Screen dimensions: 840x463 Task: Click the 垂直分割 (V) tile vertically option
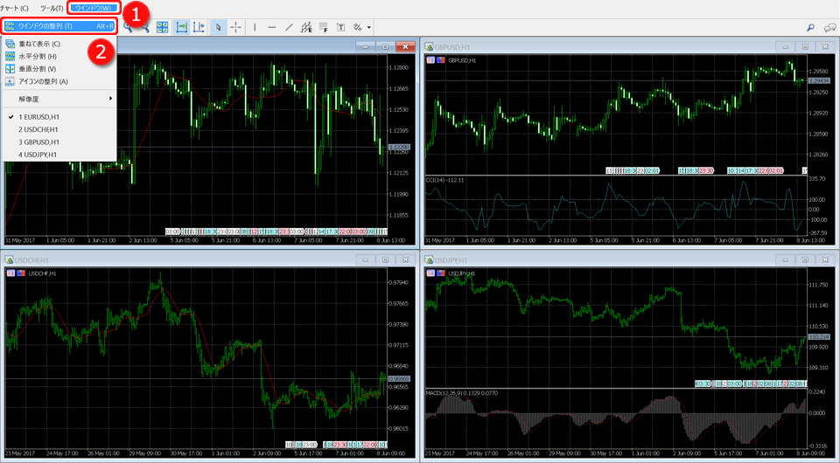(37, 69)
